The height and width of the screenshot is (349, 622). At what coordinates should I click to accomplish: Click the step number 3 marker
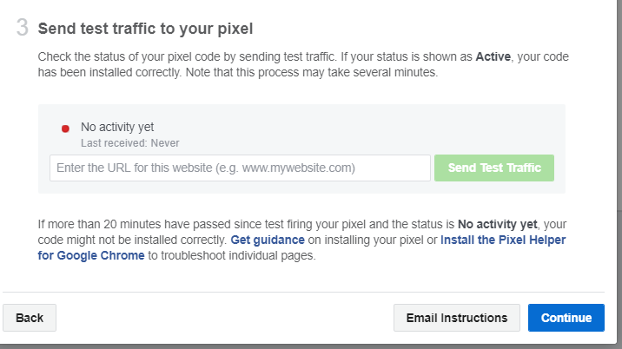(23, 28)
